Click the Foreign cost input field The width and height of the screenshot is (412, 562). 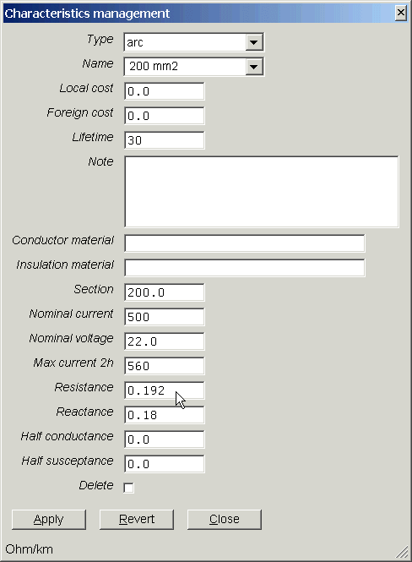coord(165,116)
